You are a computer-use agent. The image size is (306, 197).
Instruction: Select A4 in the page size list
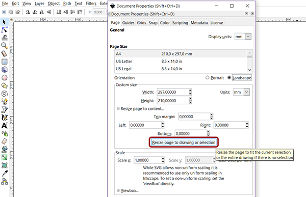181,54
